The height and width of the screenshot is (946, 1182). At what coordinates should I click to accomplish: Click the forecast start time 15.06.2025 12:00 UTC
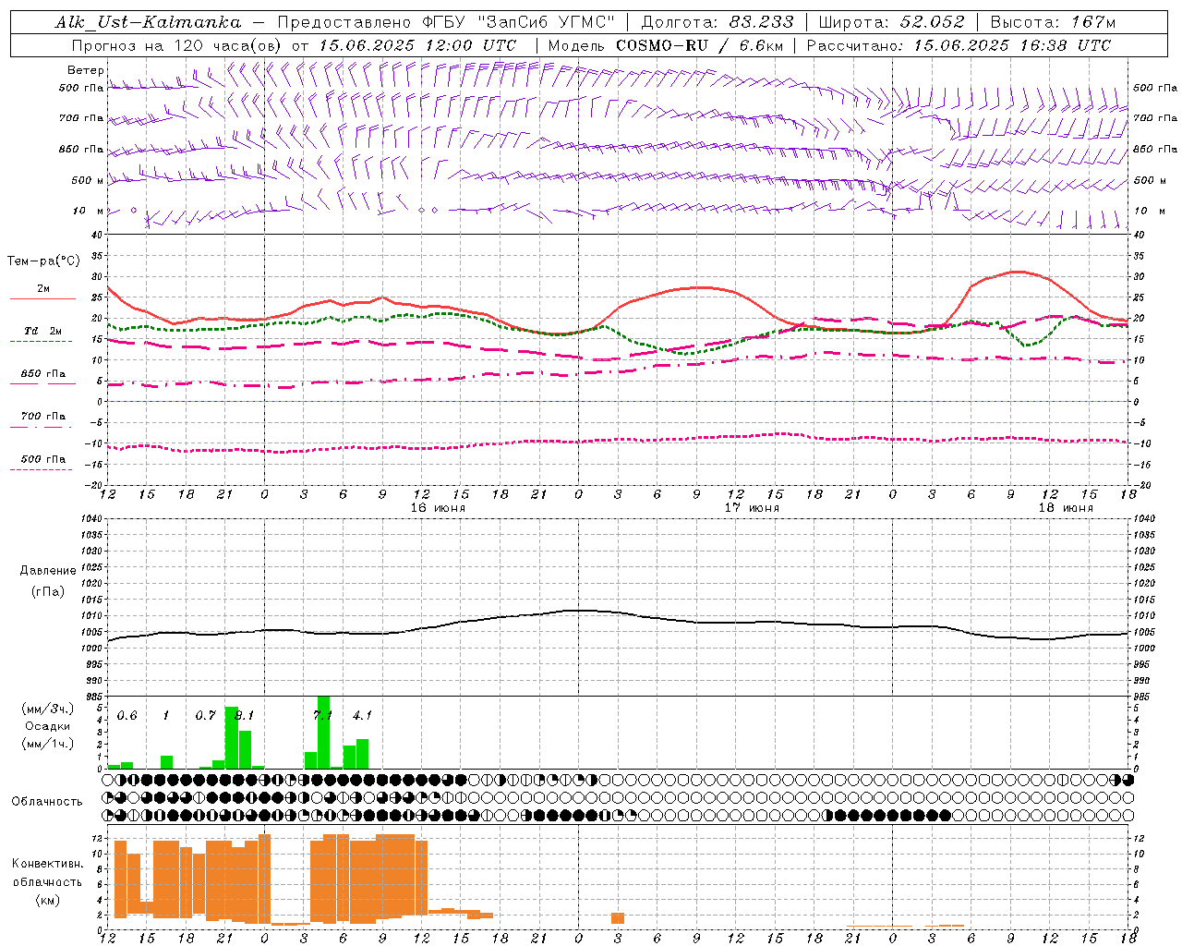coord(416,45)
